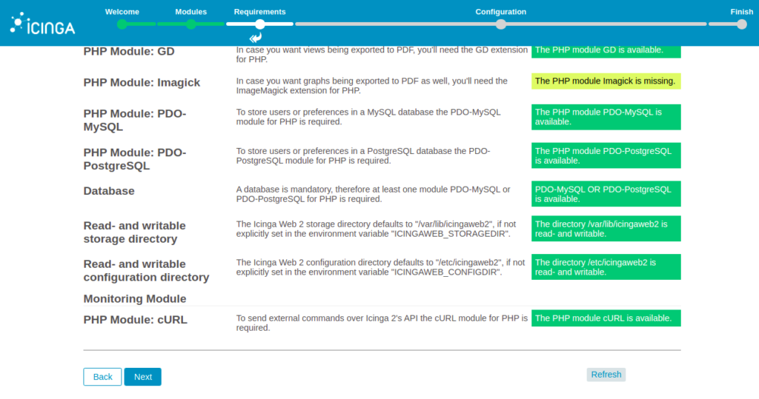Click 'Read- and writable storage directory' heading

pyautogui.click(x=135, y=232)
